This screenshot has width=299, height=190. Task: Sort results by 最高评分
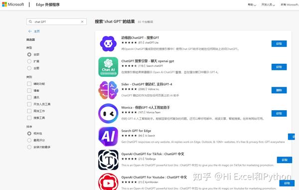pos(29,141)
